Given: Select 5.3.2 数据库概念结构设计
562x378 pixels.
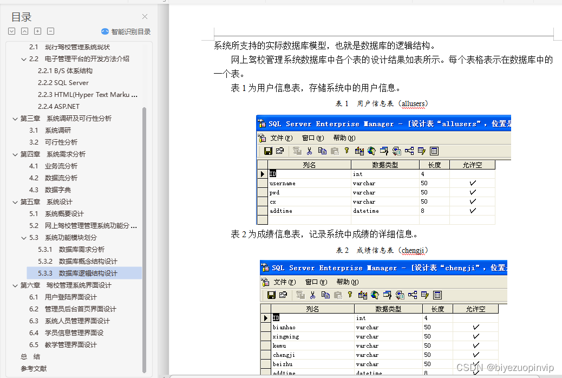Looking at the screenshot, I should pyautogui.click(x=78, y=261).
